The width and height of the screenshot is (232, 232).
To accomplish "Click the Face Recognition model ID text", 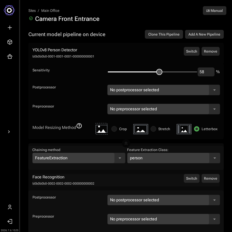I will [x=63, y=184].
